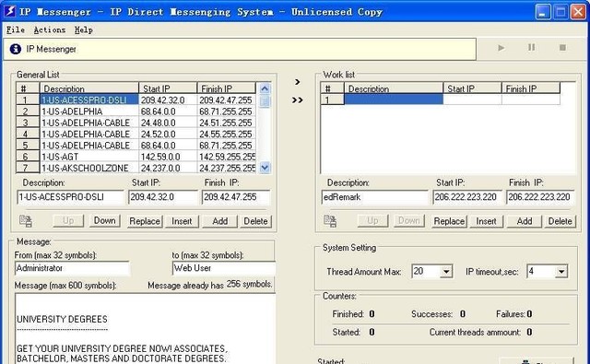Expand the Thread Amount Max dropdown

446,271
